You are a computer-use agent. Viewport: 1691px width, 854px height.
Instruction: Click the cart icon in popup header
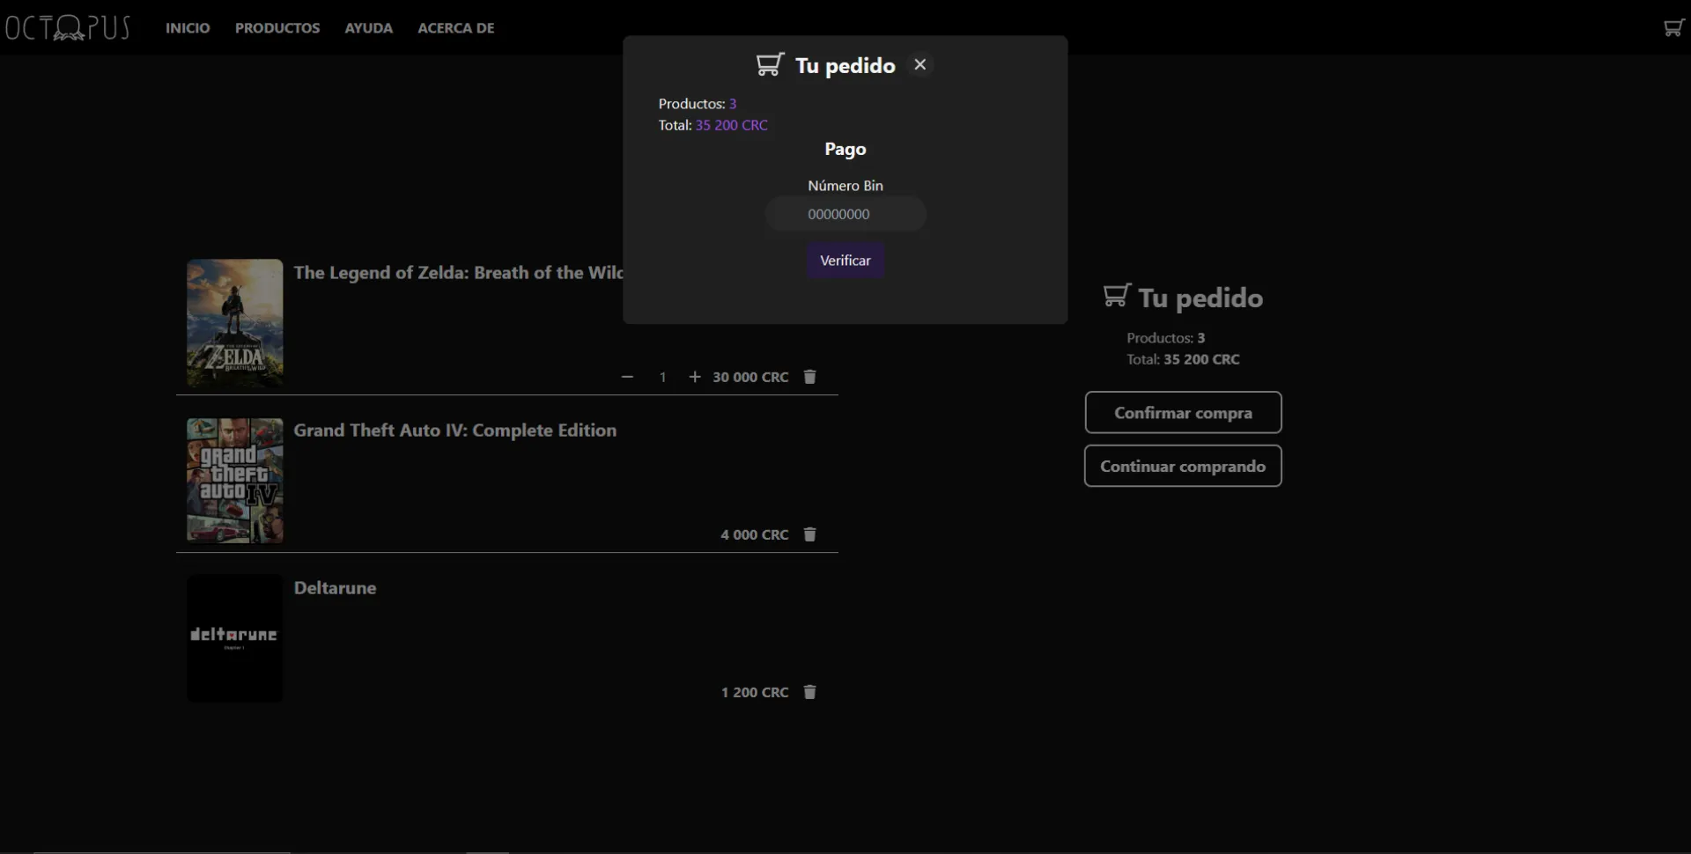pos(770,65)
